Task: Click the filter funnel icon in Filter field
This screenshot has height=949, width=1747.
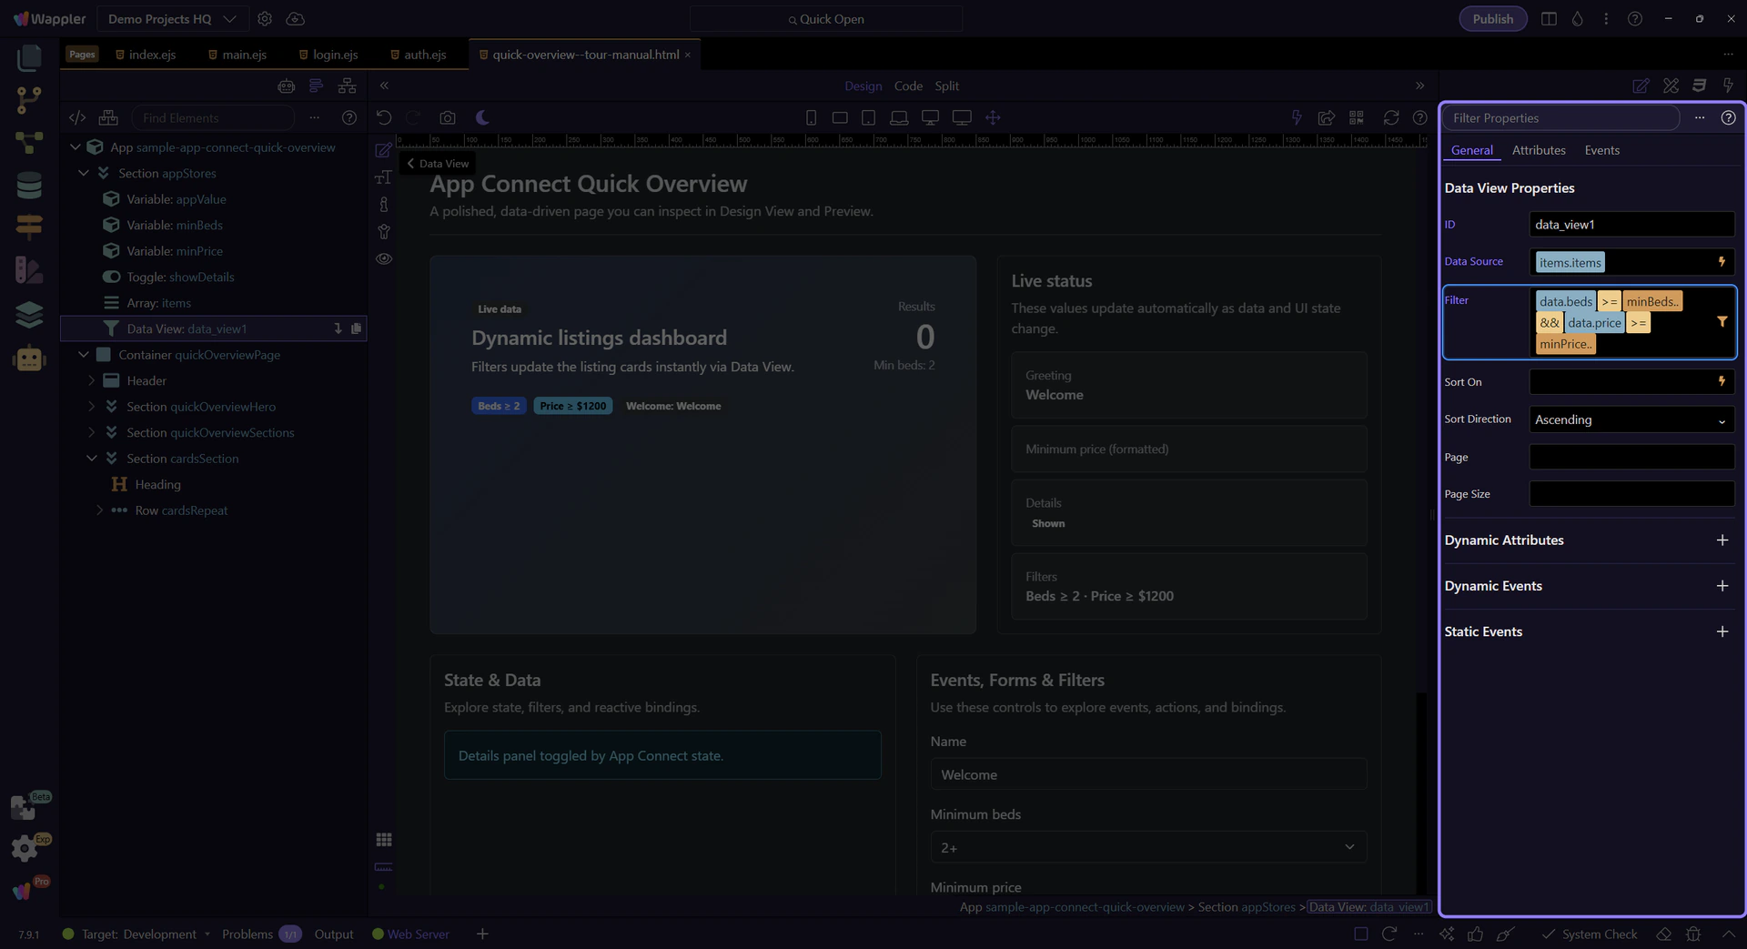Action: (x=1722, y=322)
